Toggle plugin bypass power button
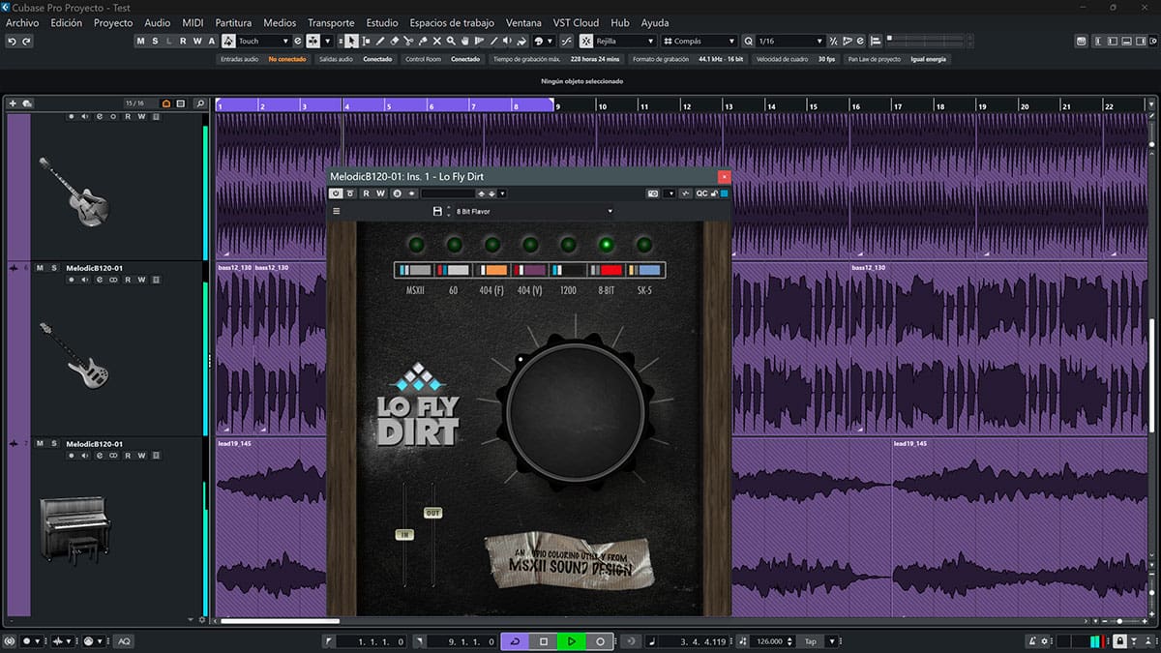This screenshot has width=1161, height=653. click(x=337, y=193)
